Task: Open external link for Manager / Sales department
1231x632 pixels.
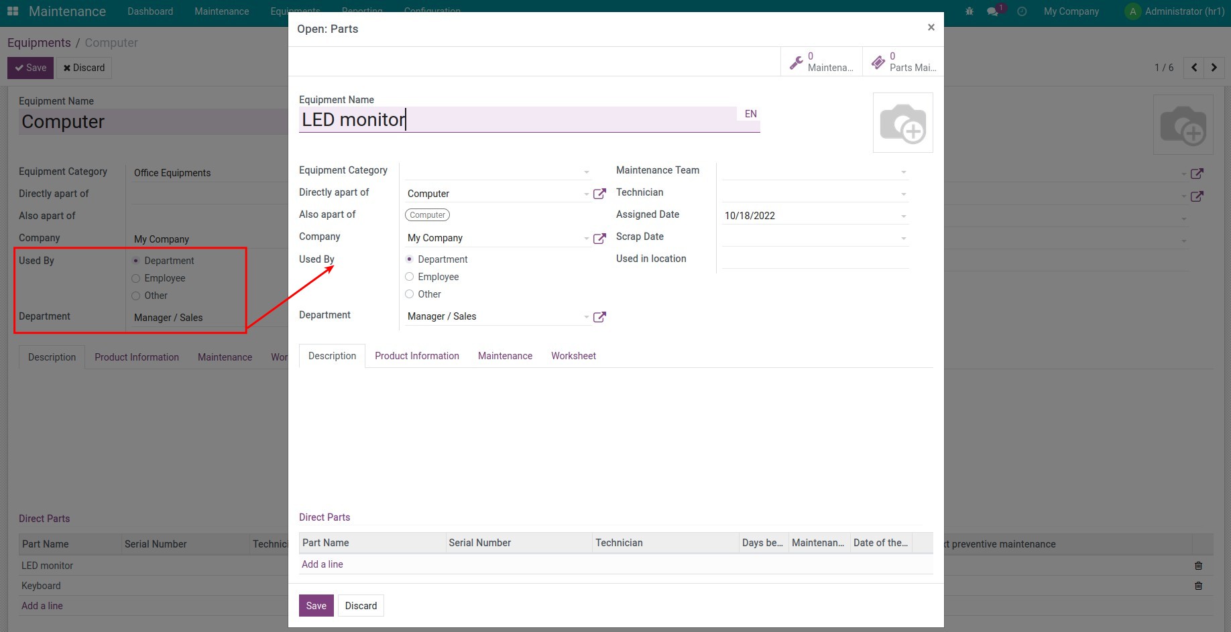Action: point(599,317)
